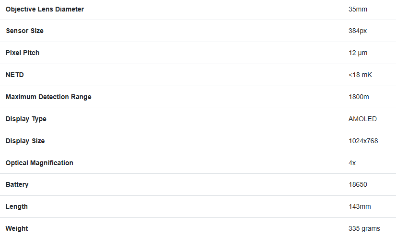This screenshot has width=396, height=237.
Task: Click the Sensor Size label
Action: [25, 31]
